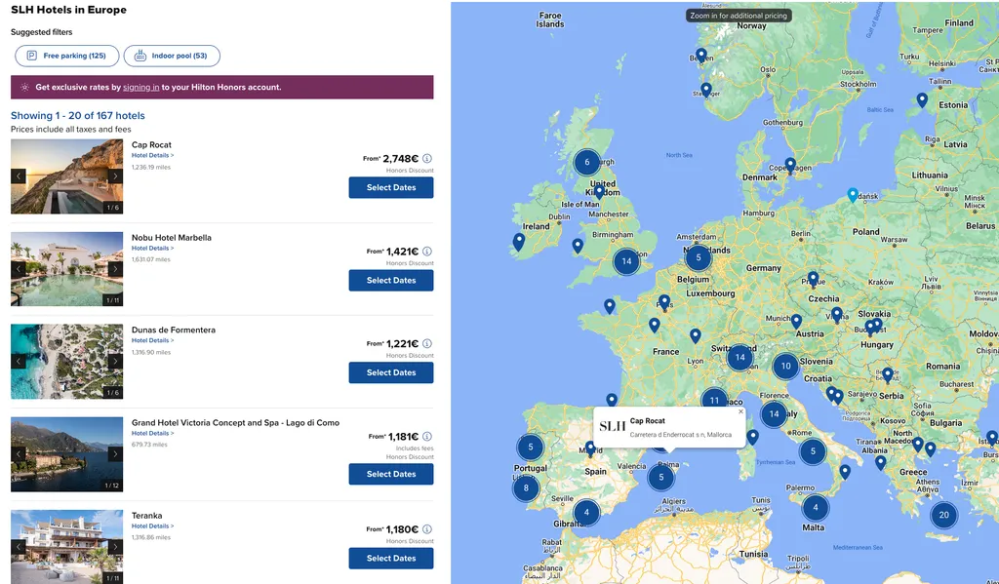The height and width of the screenshot is (584, 999).
Task: Open the price info icon next to 1,421€
Action: pyautogui.click(x=427, y=252)
